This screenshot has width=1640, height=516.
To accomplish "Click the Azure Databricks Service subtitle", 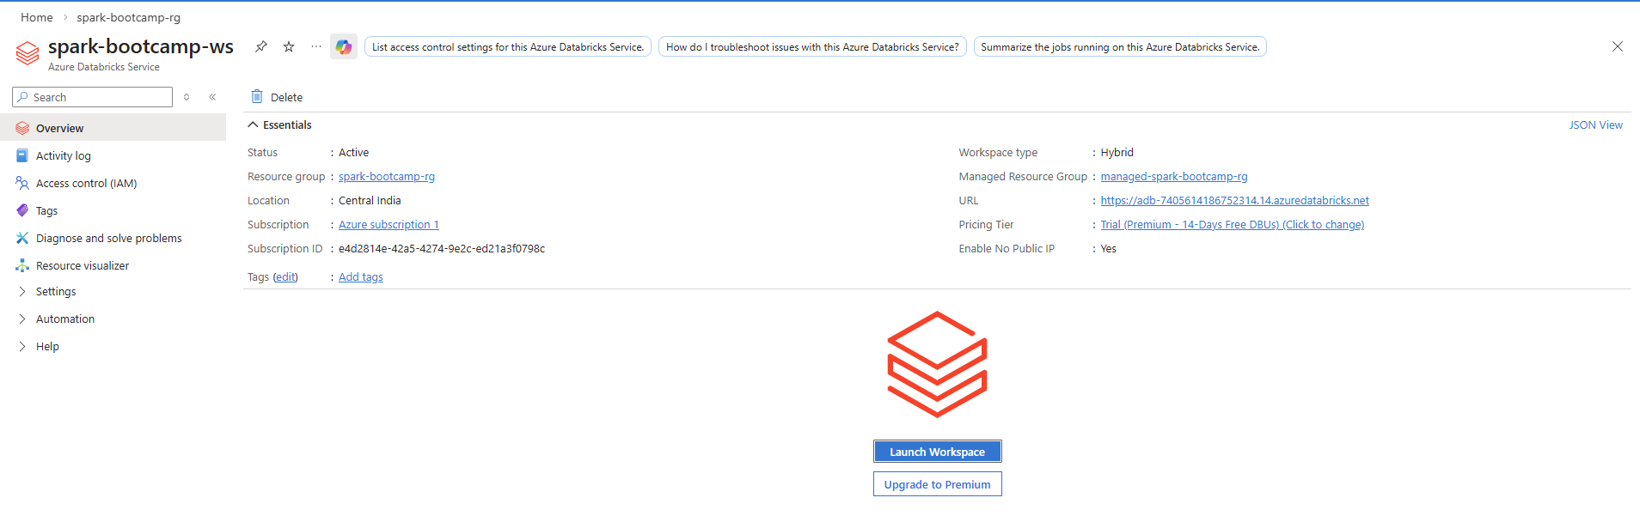I will tap(104, 67).
